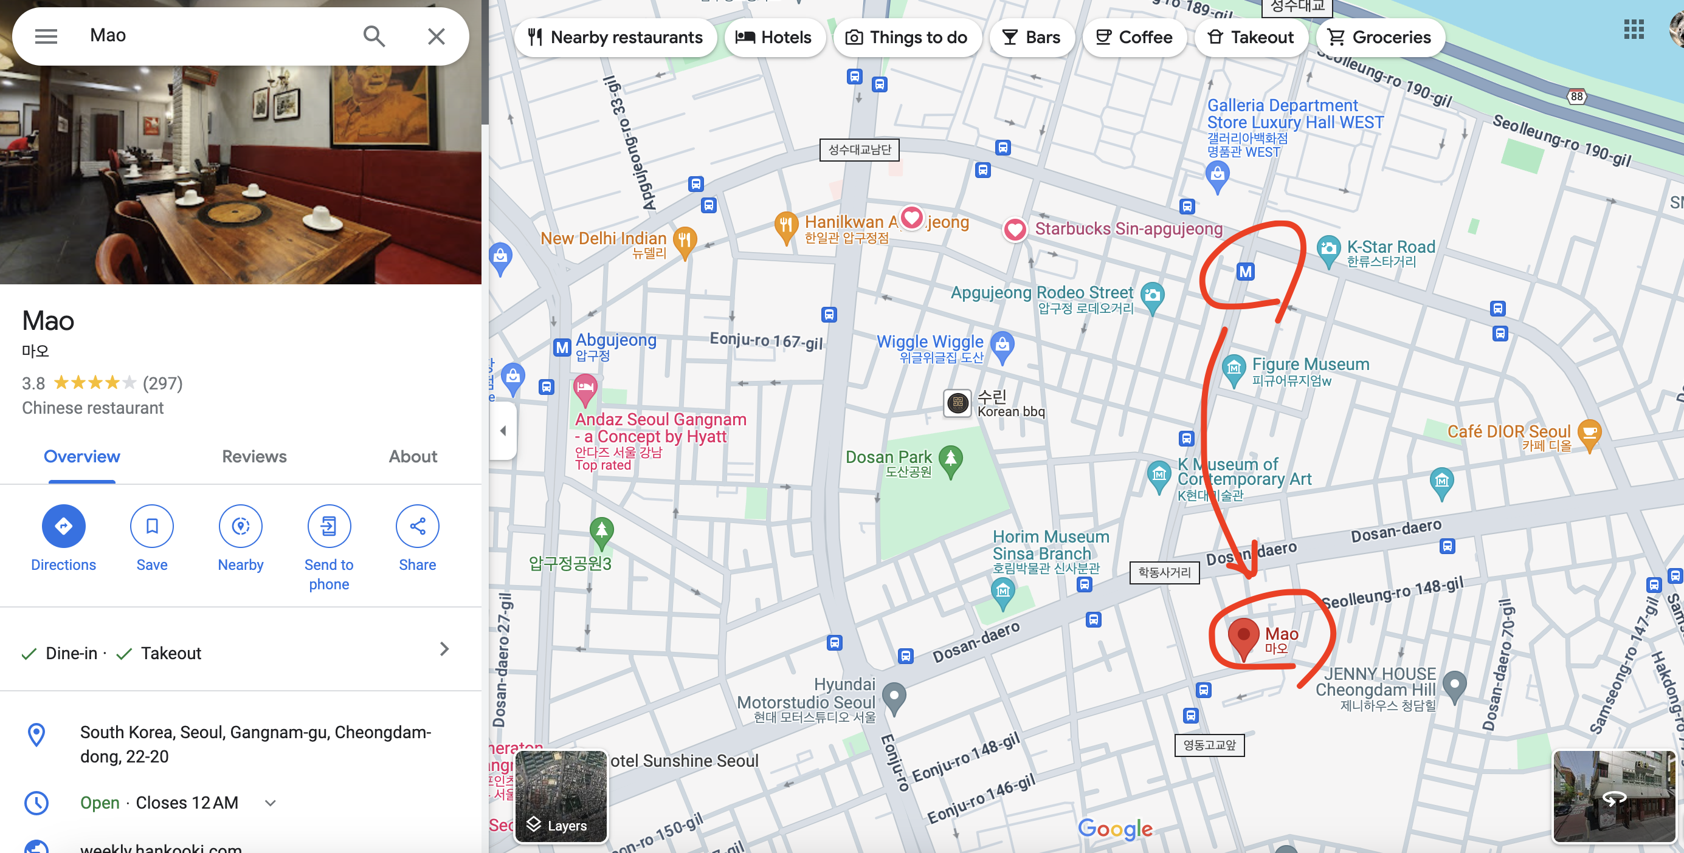Click the Send to phone icon
Viewport: 1684px width, 853px height.
329,526
